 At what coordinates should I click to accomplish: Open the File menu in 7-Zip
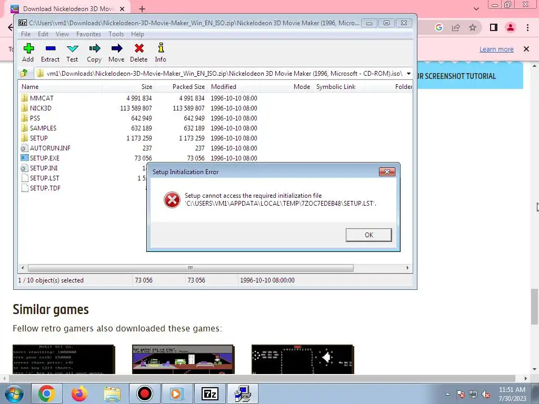(25, 34)
